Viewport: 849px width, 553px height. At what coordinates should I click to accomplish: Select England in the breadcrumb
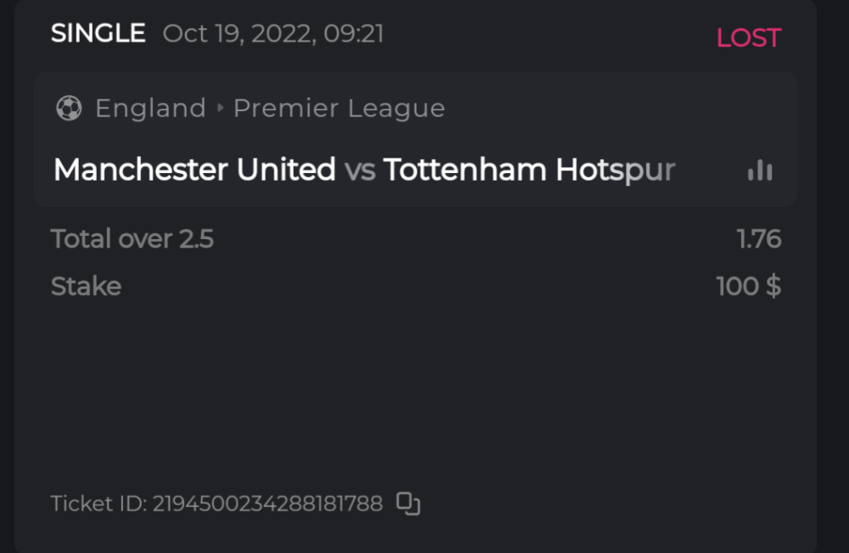(150, 108)
